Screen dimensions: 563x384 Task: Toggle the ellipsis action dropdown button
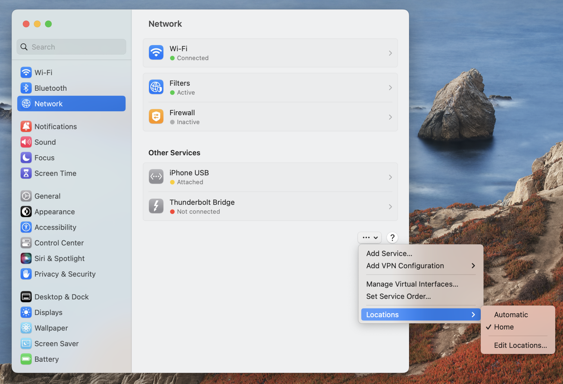370,237
